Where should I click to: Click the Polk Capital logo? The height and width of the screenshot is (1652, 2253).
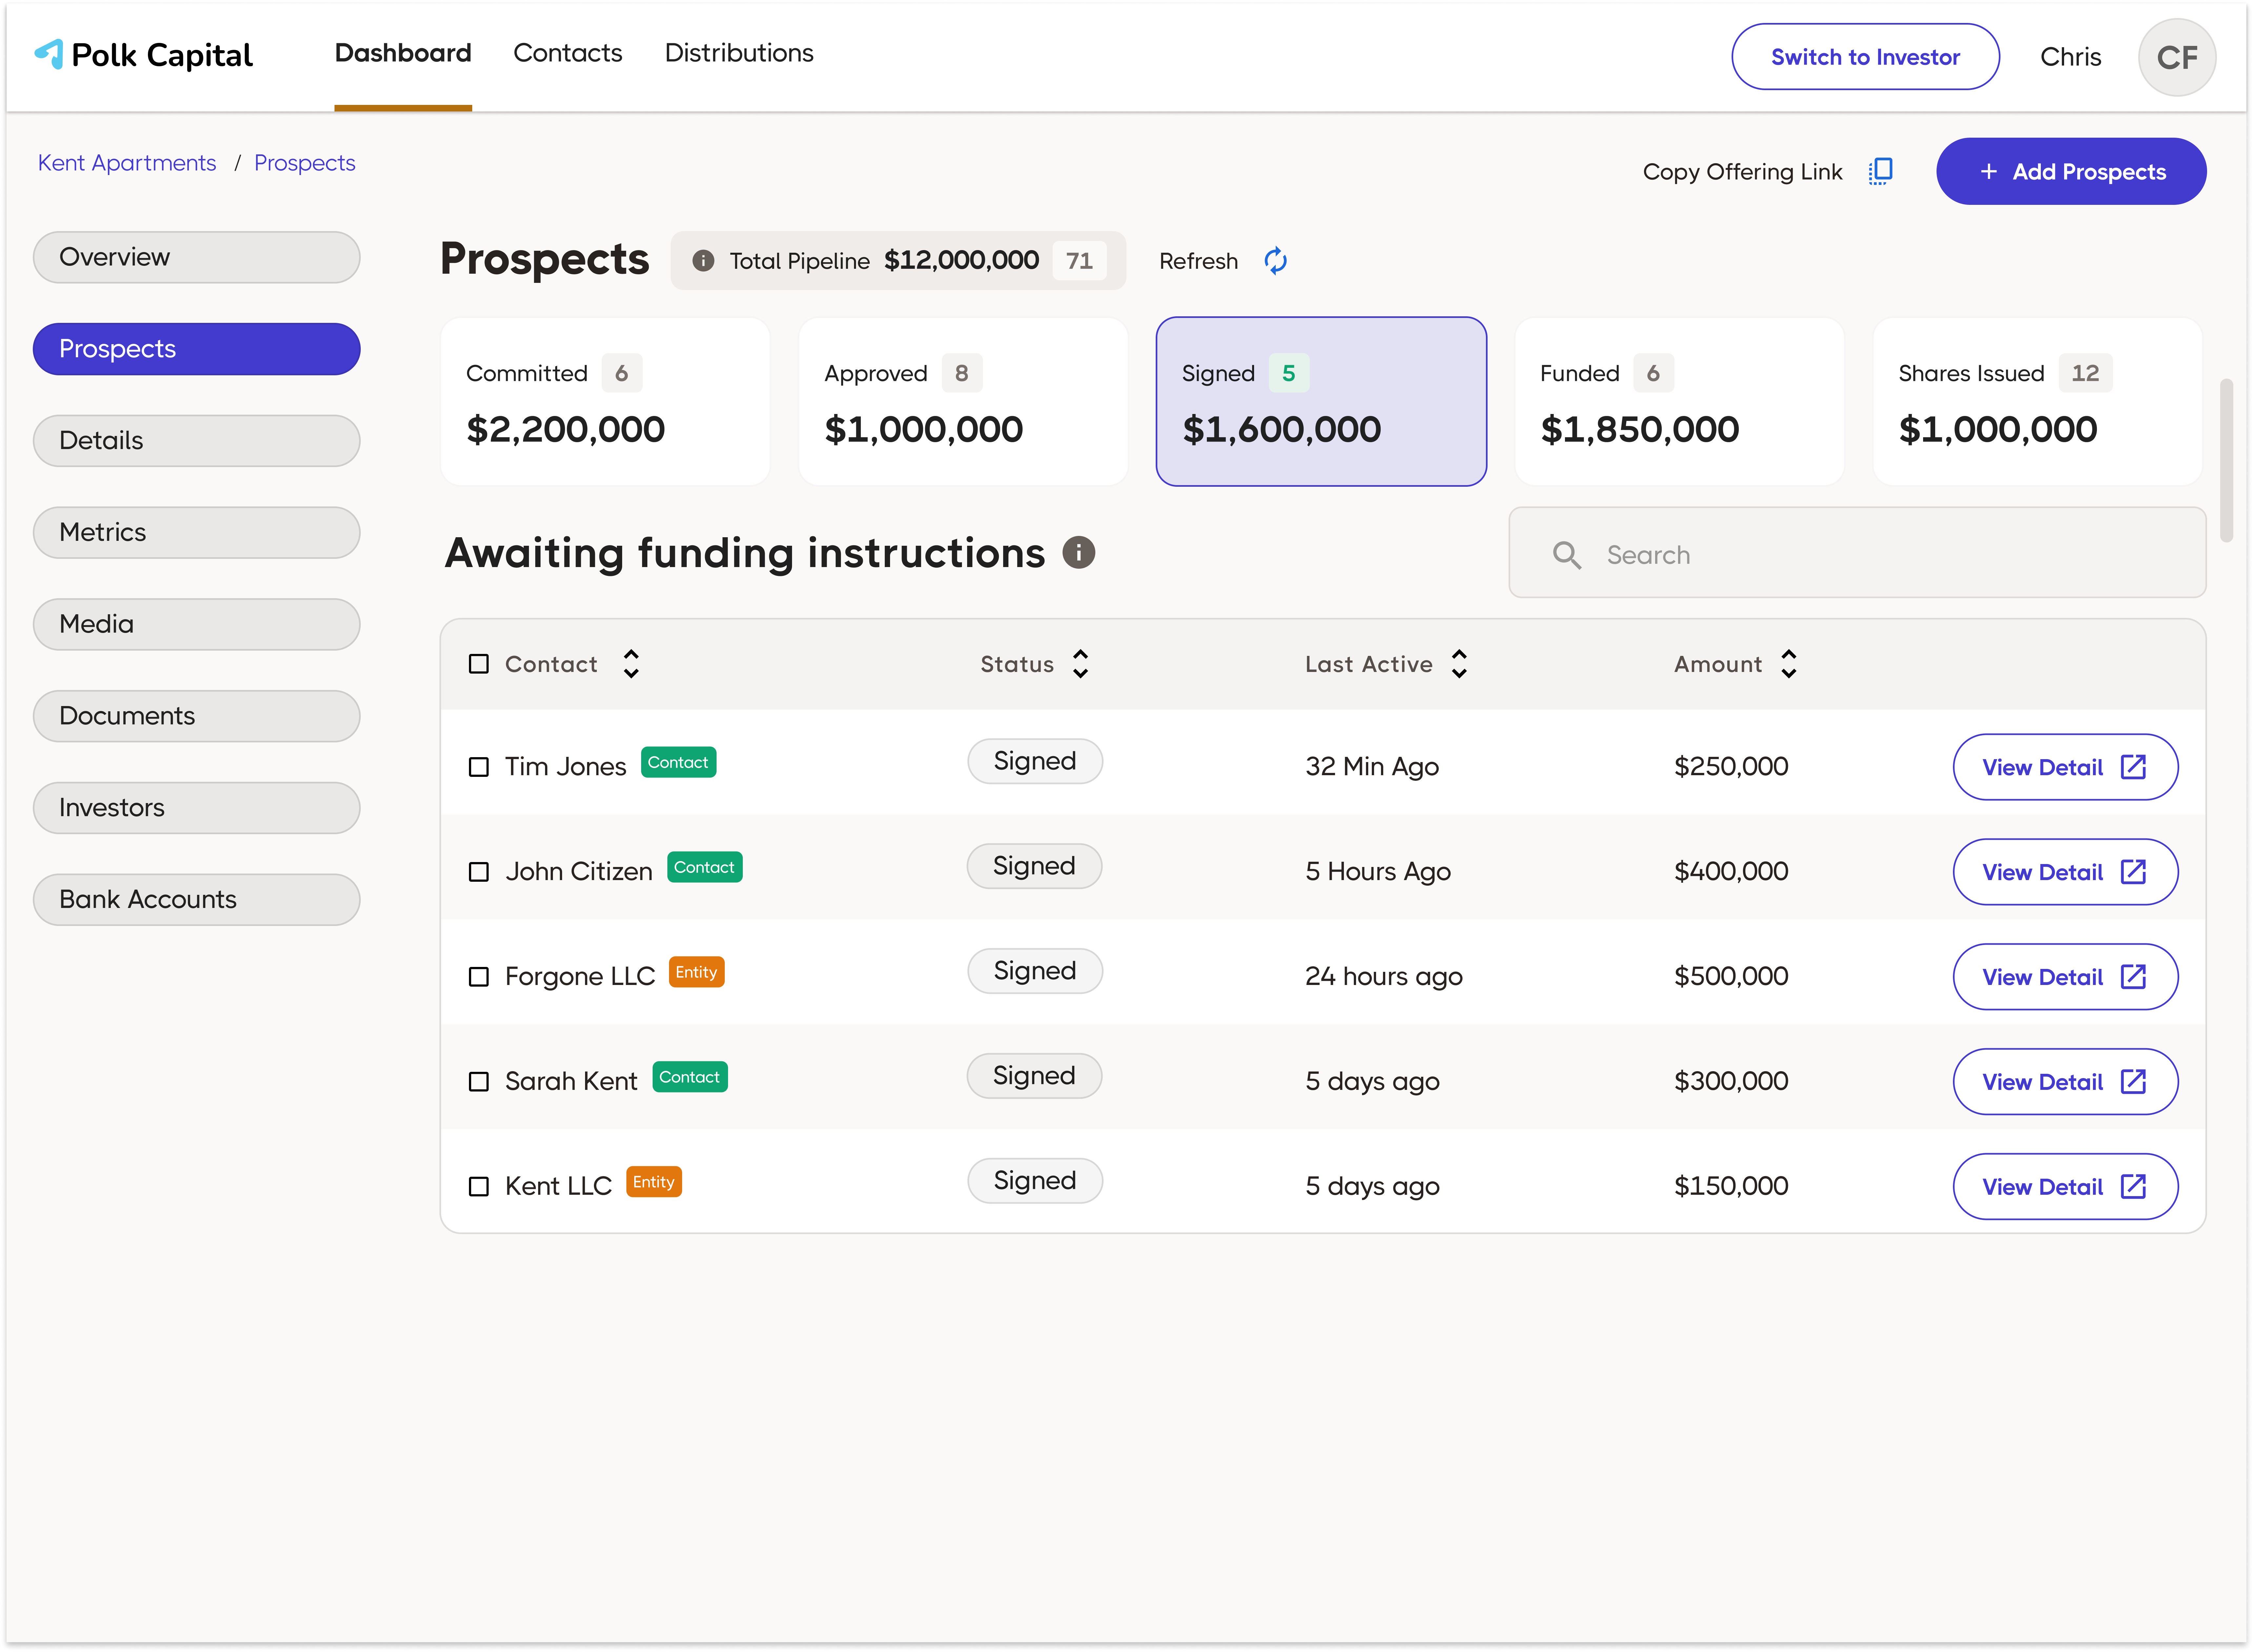pos(143,55)
